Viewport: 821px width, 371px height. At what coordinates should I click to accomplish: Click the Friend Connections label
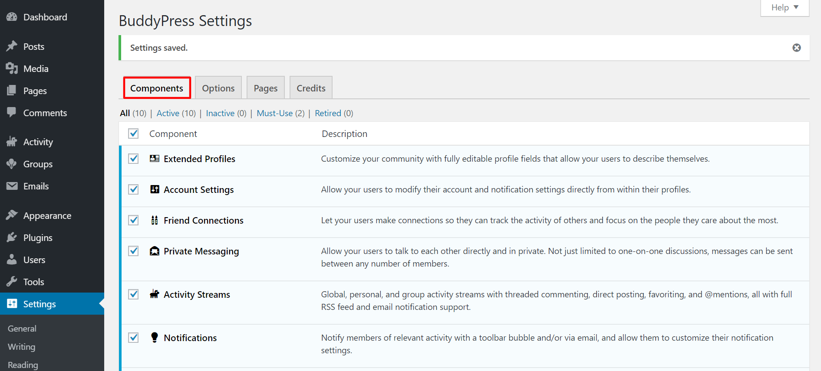(x=203, y=220)
